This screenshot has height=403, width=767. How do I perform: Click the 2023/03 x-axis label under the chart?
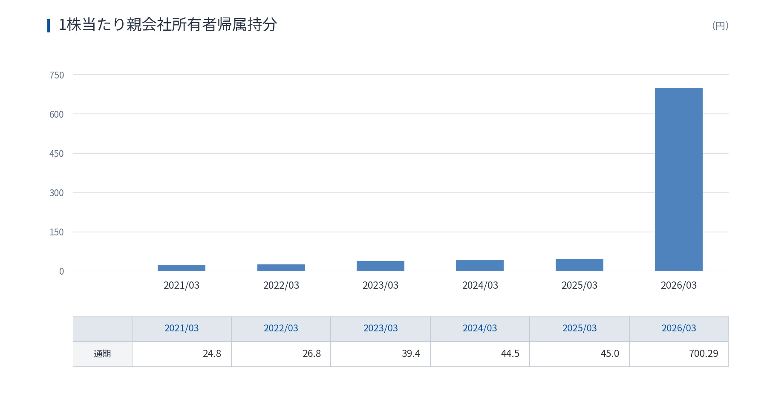[381, 285]
